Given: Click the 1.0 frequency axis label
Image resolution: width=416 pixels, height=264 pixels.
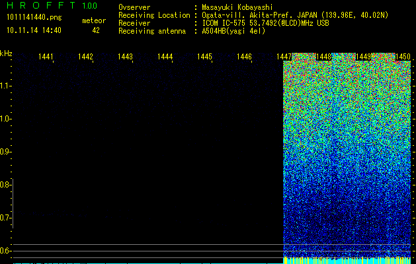Looking at the screenshot, I should click(x=5, y=119).
